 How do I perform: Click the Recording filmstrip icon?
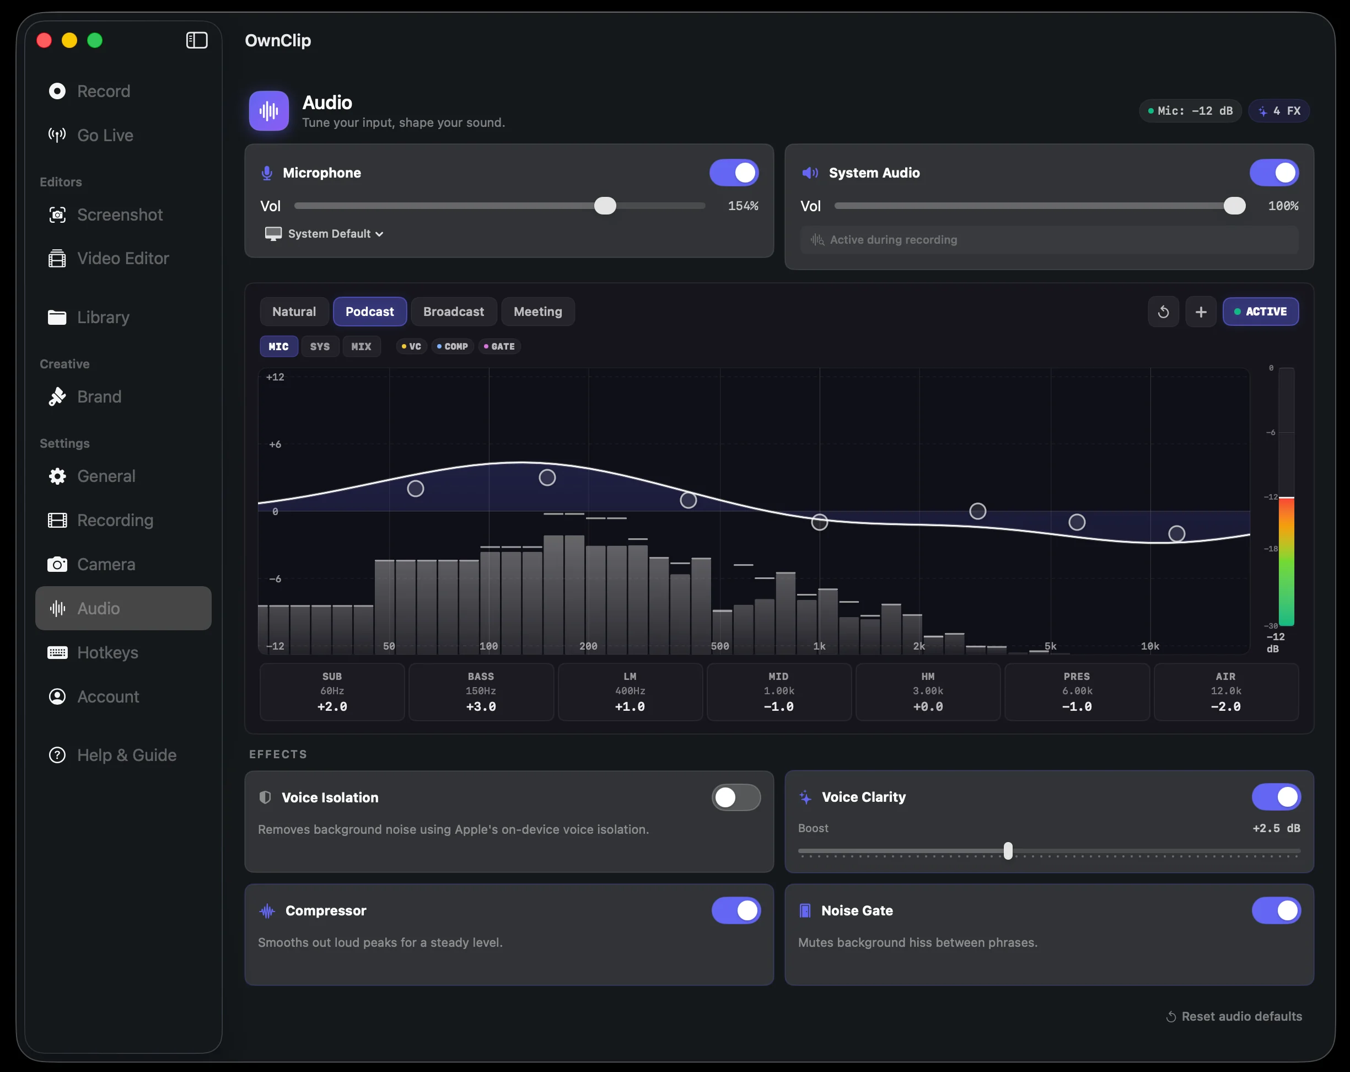click(57, 520)
